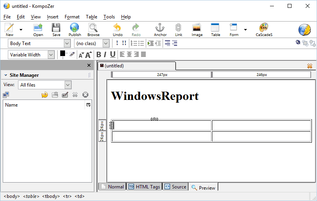Open the Help menu
Image resolution: width=317 pixels, height=201 pixels.
click(x=126, y=17)
